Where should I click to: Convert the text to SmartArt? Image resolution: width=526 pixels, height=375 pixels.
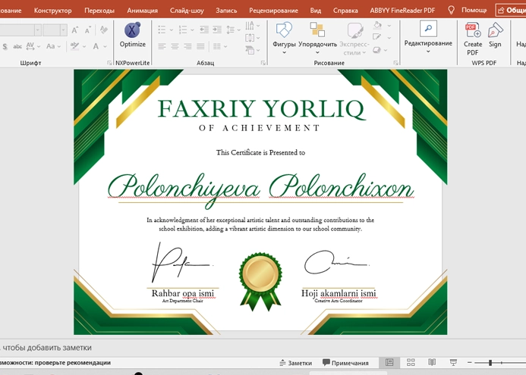[x=250, y=50]
